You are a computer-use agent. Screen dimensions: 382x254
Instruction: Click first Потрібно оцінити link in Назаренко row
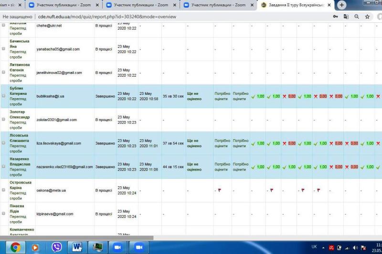[x=222, y=167]
